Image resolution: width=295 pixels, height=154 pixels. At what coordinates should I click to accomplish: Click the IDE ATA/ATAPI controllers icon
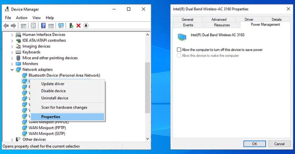[18, 40]
